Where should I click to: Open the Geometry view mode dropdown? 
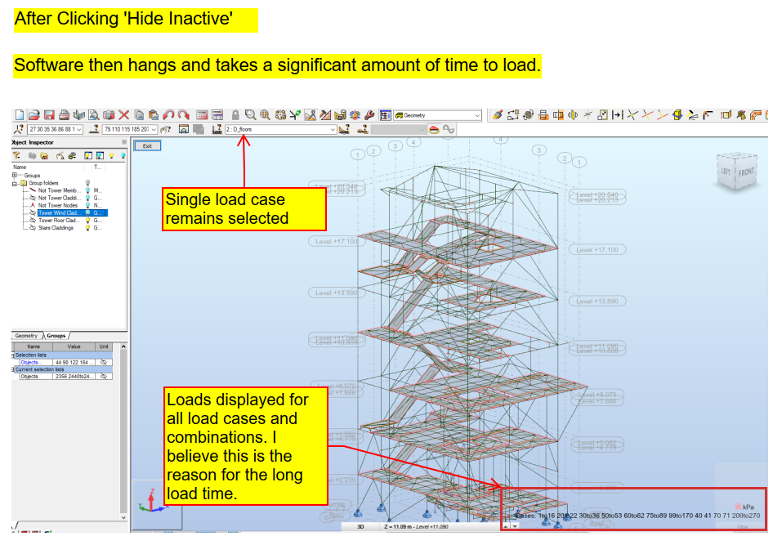point(479,114)
